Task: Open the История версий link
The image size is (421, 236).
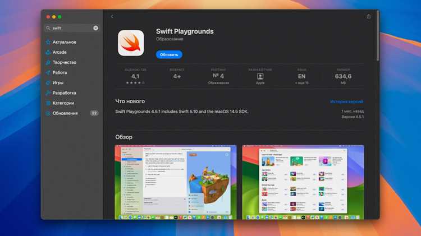Action: (347, 101)
